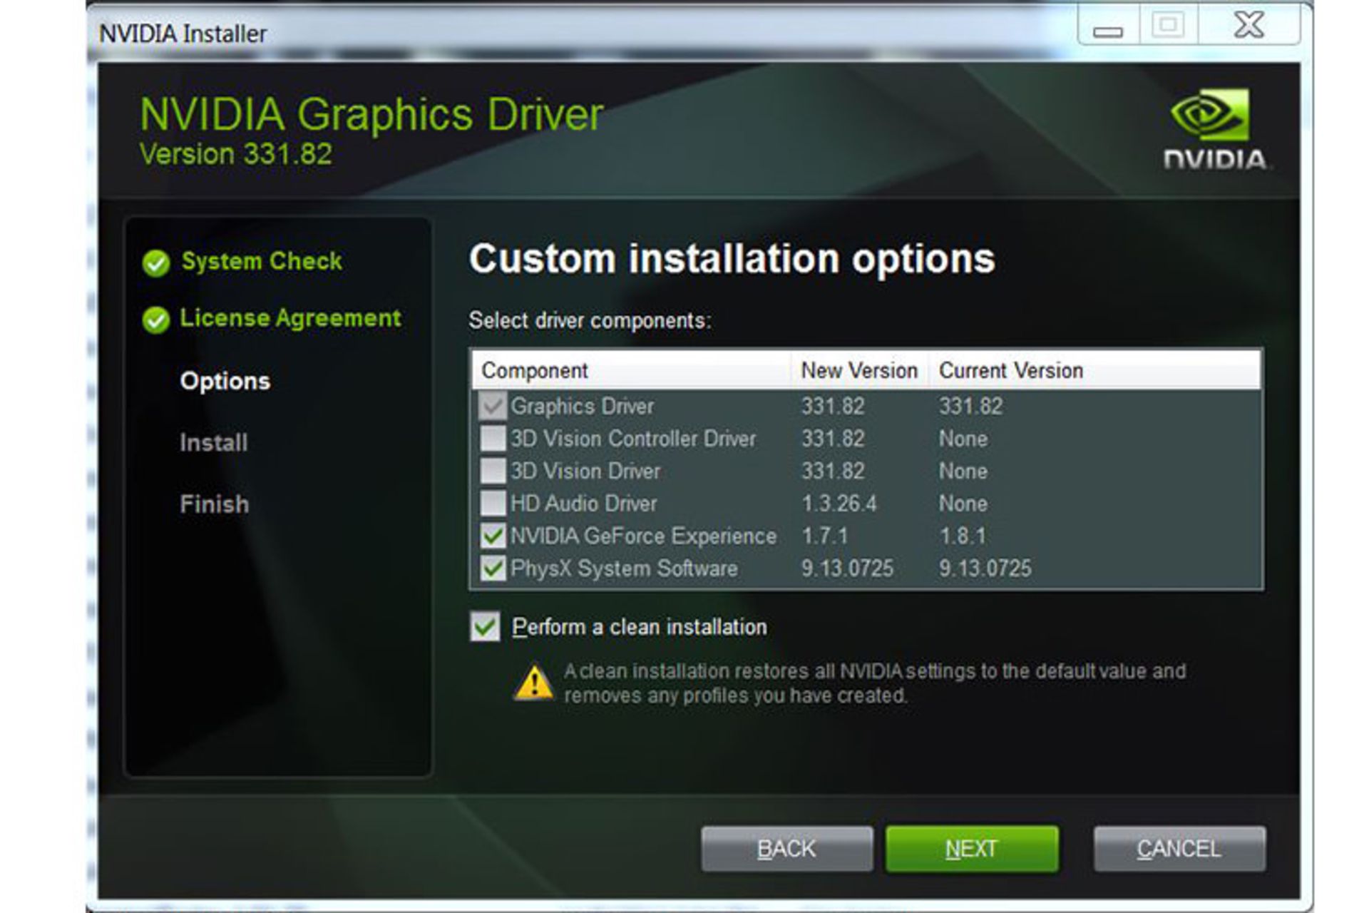This screenshot has width=1369, height=913.
Task: Toggle the Graphics Driver checkbox
Action: tap(493, 406)
